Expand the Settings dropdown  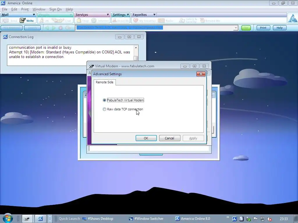128,15
